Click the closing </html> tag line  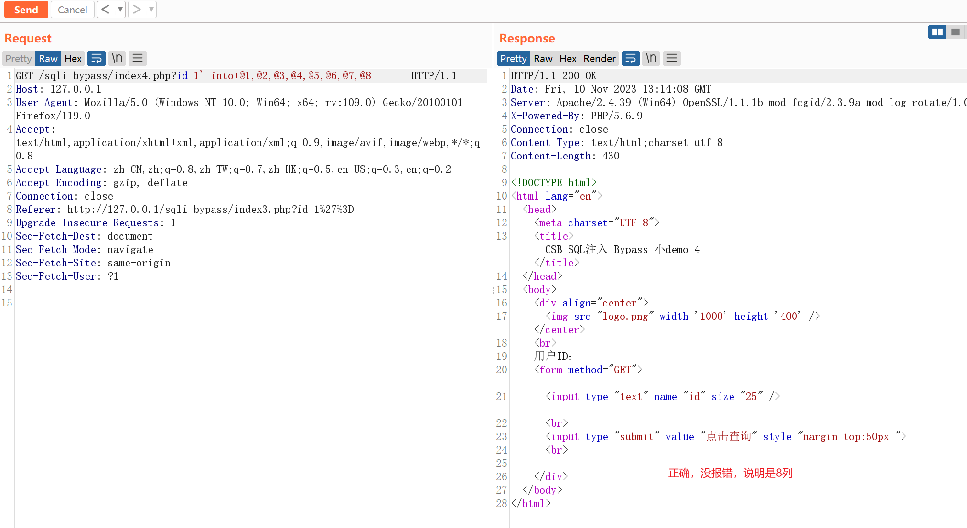530,503
